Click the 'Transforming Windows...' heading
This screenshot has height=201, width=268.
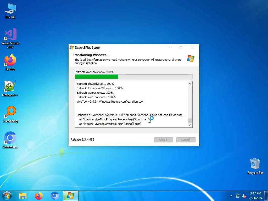coord(91,55)
